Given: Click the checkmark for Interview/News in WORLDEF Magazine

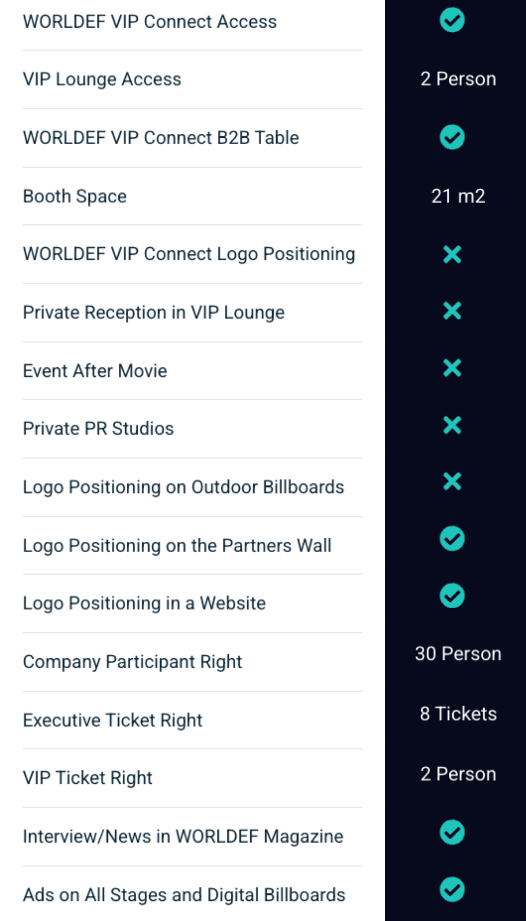Looking at the screenshot, I should tap(452, 832).
